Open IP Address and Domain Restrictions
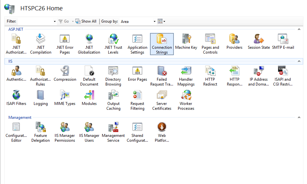The width and height of the screenshot is (307, 184). tap(259, 76)
